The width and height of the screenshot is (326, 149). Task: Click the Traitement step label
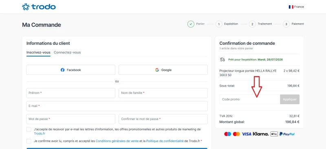coord(264,24)
